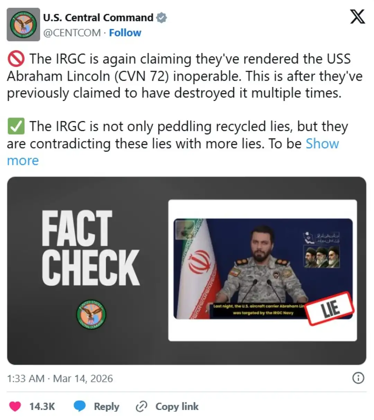The width and height of the screenshot is (374, 420).
Task: Click the verified badge beside U.S. Central Command
Action: click(161, 17)
